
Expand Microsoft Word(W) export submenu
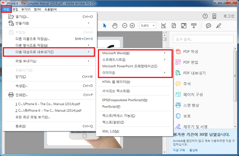[x=134, y=53]
